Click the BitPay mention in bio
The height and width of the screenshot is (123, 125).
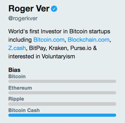coord(37,48)
